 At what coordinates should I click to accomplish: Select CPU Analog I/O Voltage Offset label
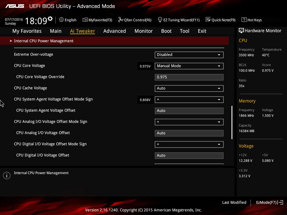coord(43,133)
